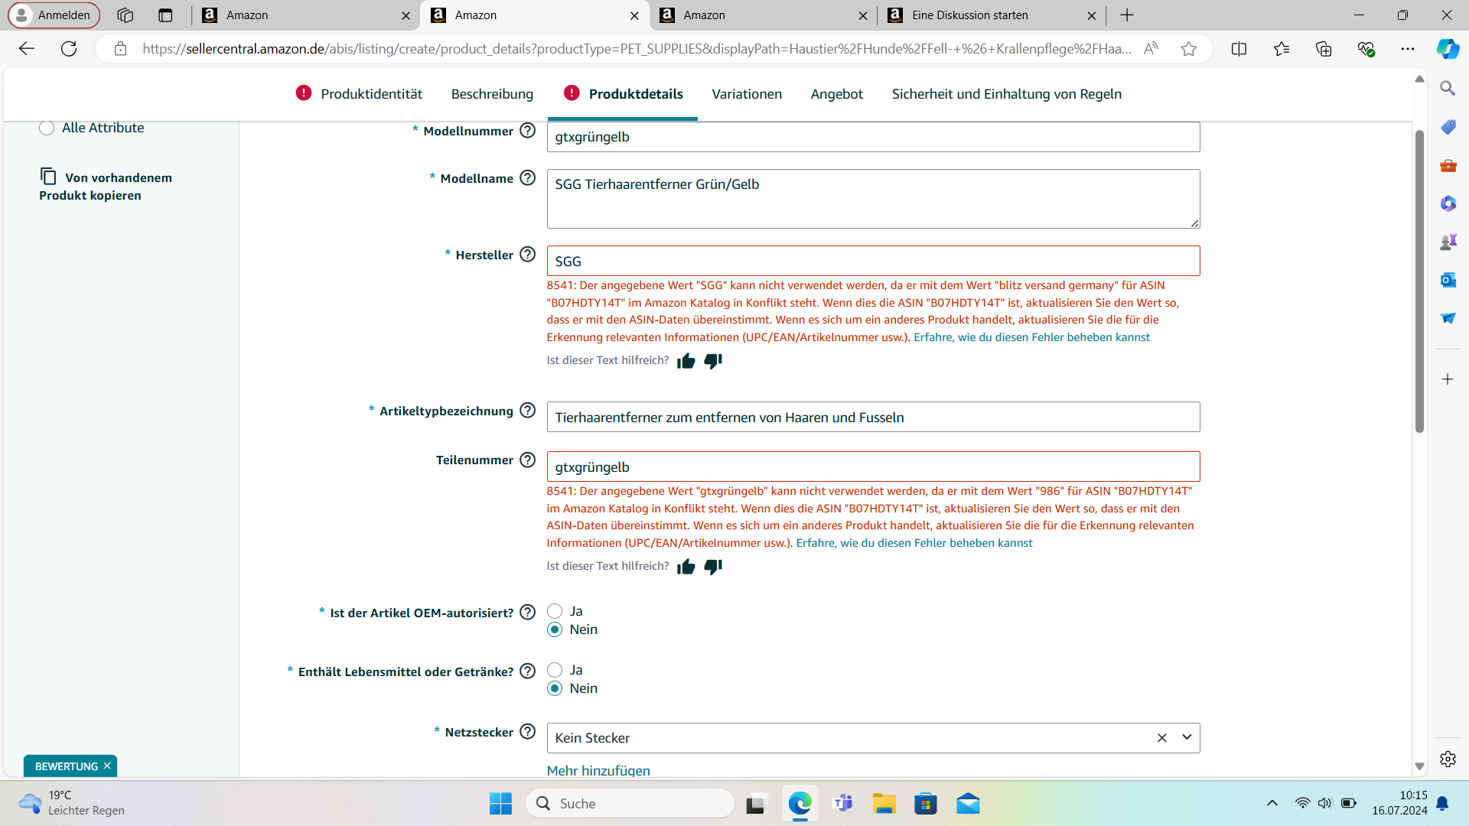The height and width of the screenshot is (826, 1469).
Task: Give thumbs down for Hersteller error text
Action: click(713, 361)
